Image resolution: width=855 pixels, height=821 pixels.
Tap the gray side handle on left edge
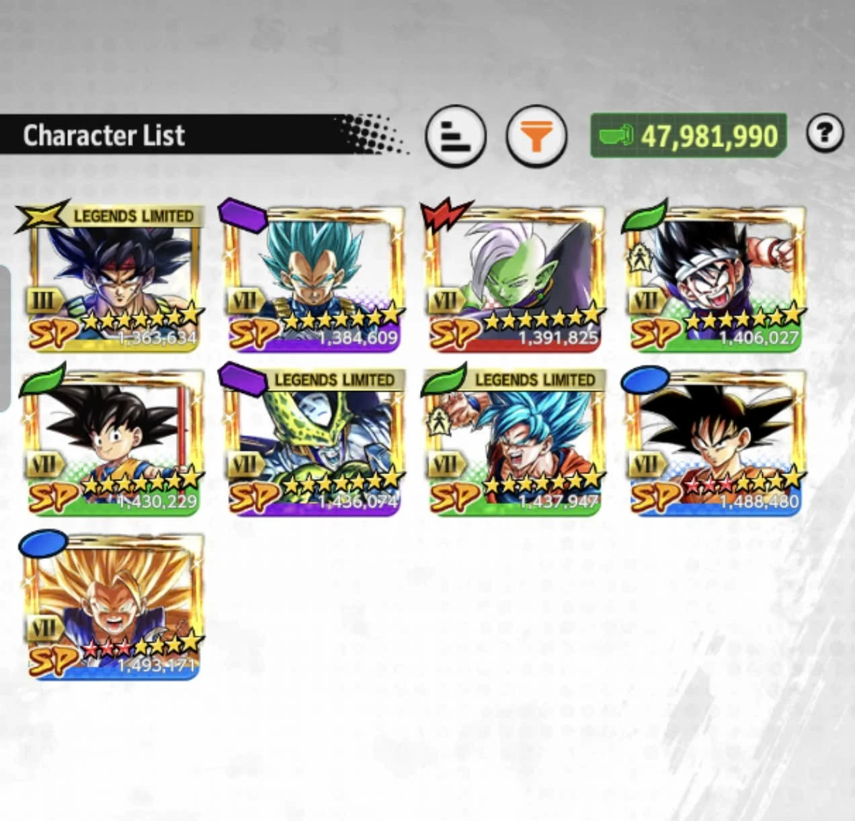pyautogui.click(x=4, y=339)
